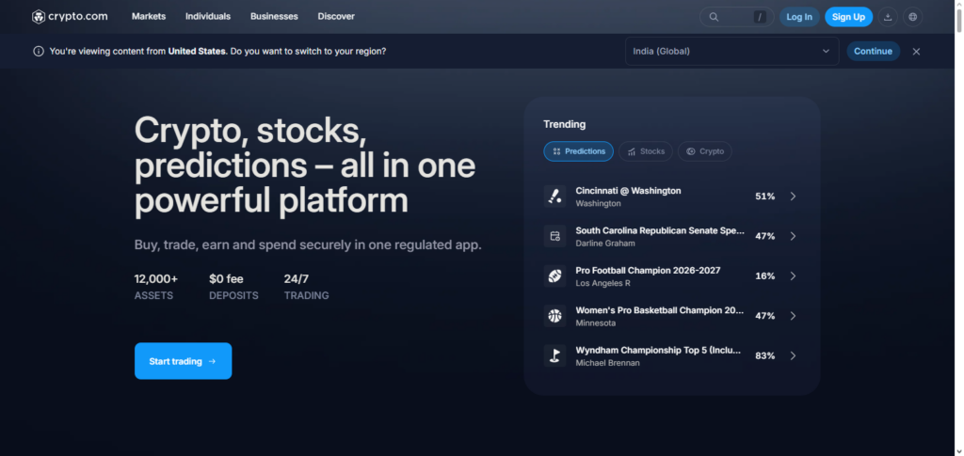Click the slash shortcut key badge
Viewport: 964px width, 456px height.
760,17
